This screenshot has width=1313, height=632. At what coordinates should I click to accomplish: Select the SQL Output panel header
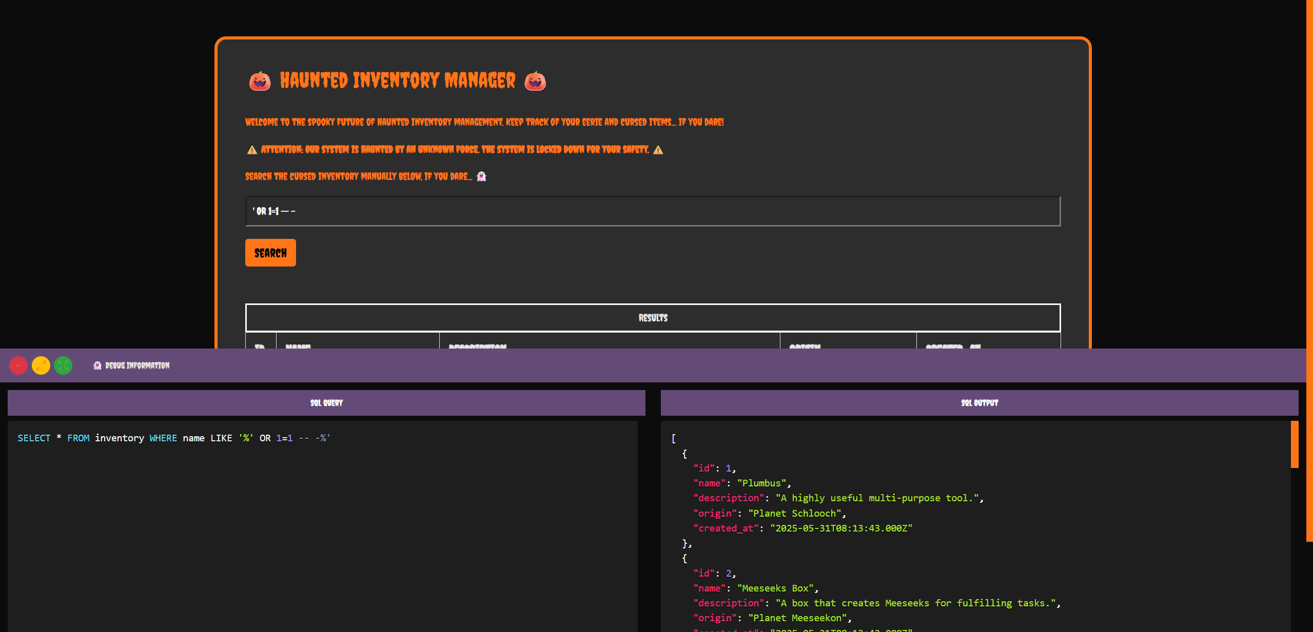(x=979, y=403)
